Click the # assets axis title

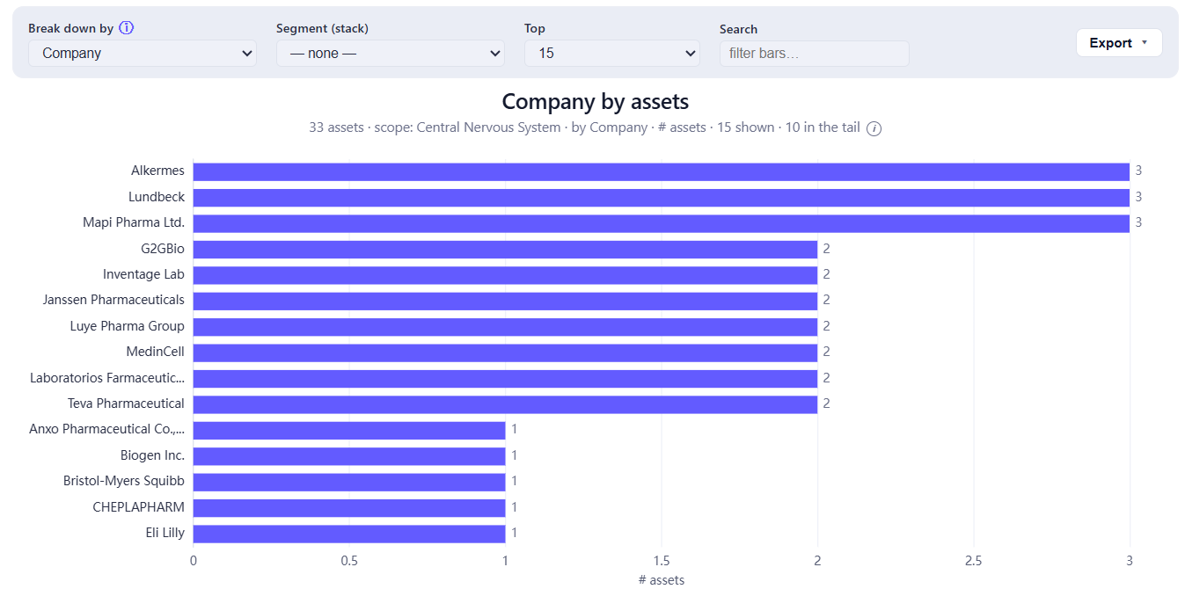[662, 579]
